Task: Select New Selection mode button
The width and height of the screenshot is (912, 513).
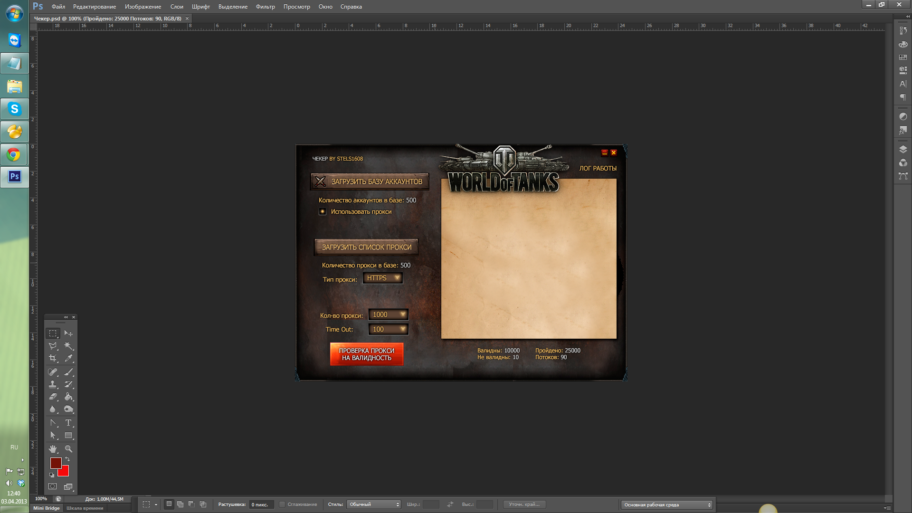Action: click(169, 504)
